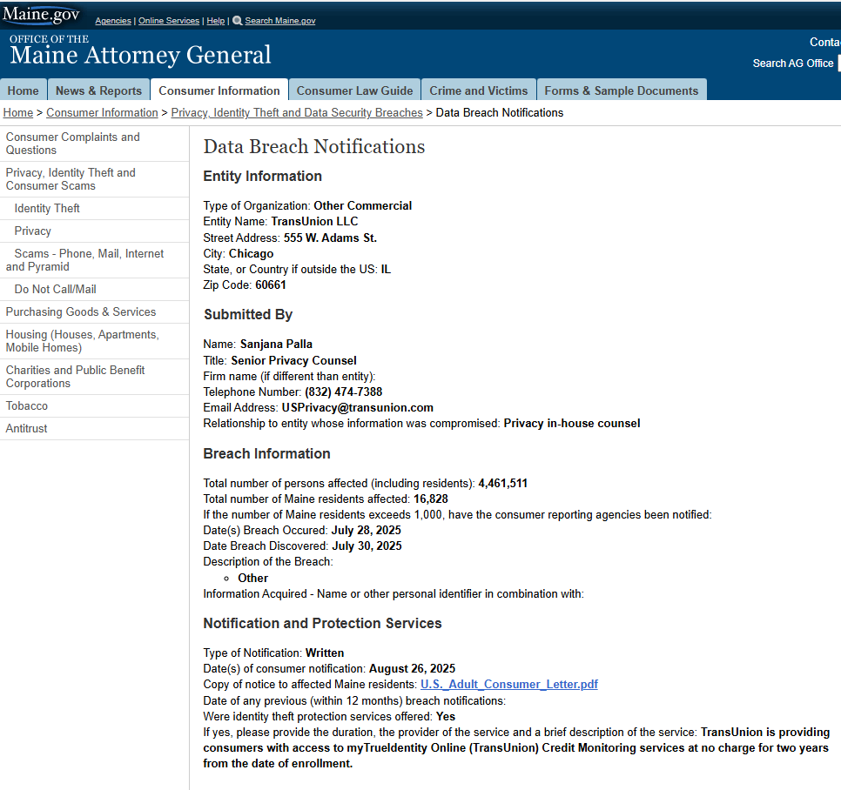Click the Home breadcrumb link

coord(18,112)
